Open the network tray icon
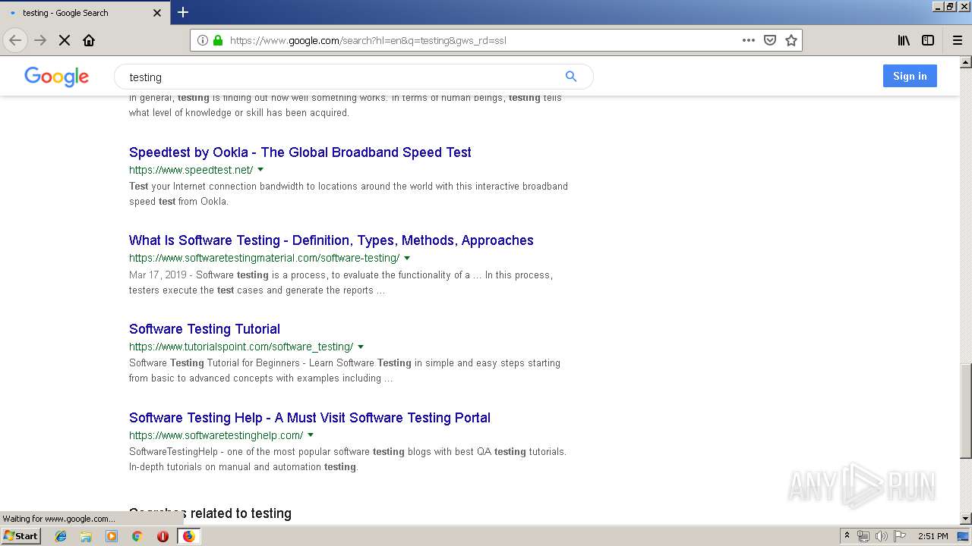Image resolution: width=972 pixels, height=546 pixels. [x=863, y=536]
